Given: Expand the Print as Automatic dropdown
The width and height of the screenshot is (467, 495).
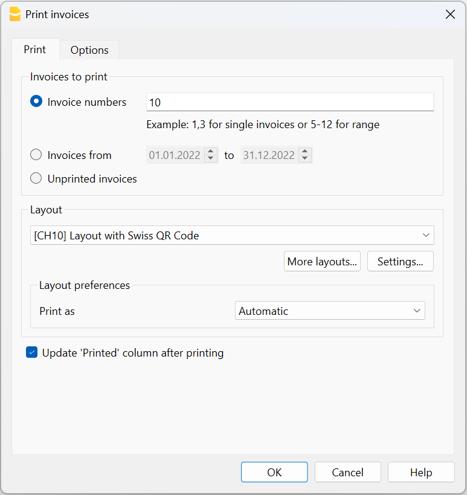Looking at the screenshot, I should (x=330, y=311).
